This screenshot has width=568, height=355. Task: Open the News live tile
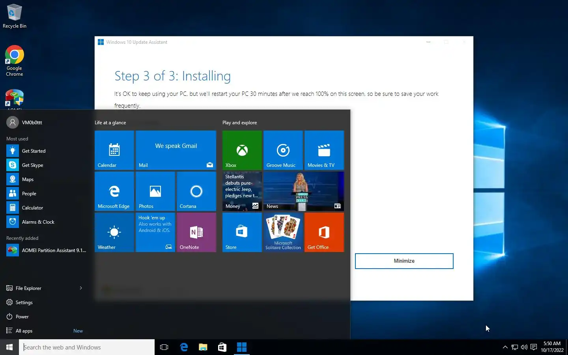click(x=304, y=191)
